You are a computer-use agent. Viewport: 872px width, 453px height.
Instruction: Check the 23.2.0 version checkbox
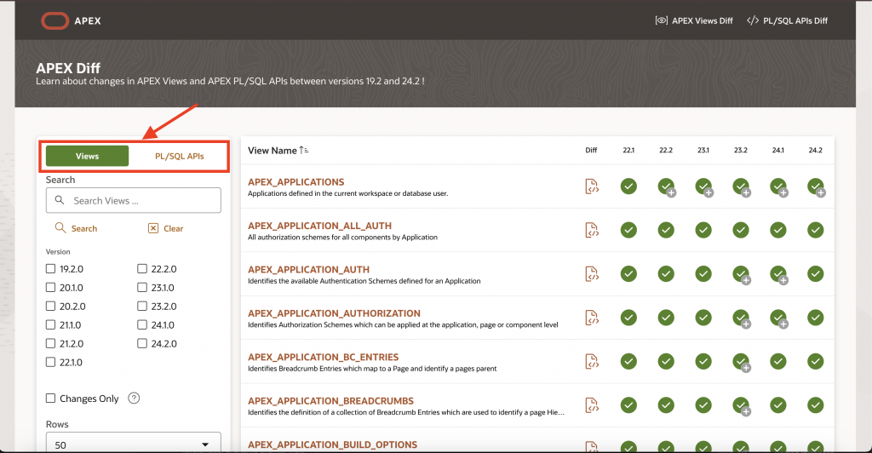tap(142, 307)
